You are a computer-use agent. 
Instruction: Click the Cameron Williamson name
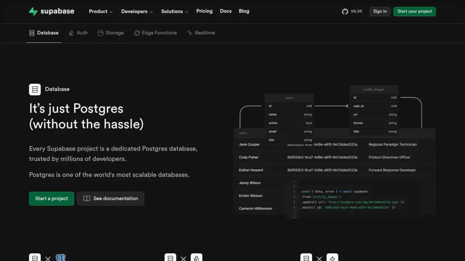255,208
